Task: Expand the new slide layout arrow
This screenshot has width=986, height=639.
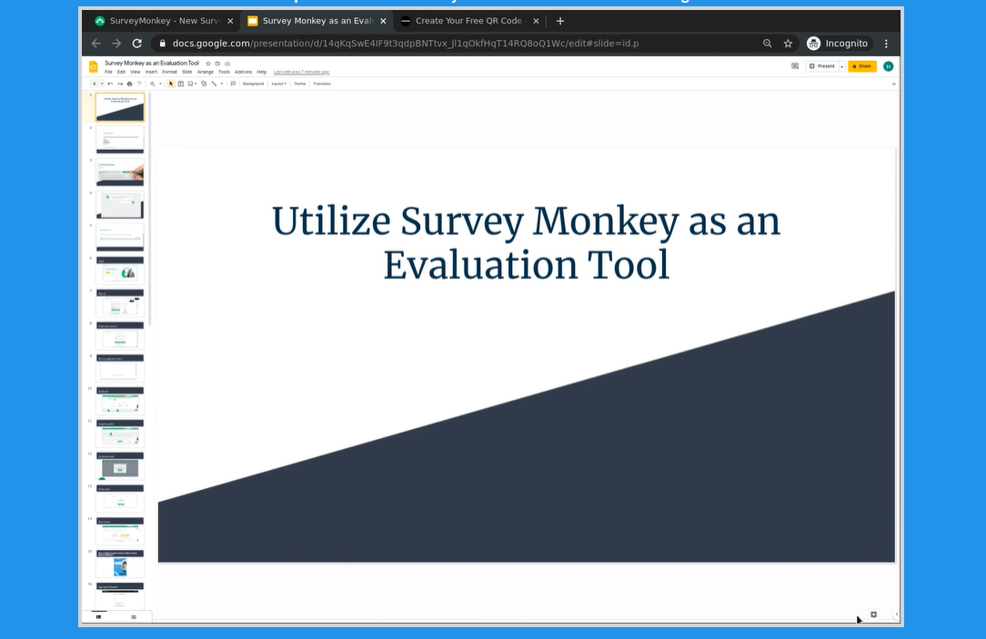Action: tap(102, 84)
